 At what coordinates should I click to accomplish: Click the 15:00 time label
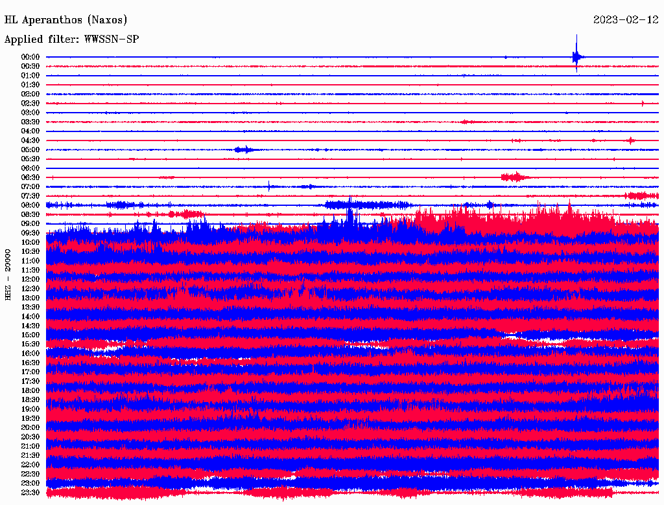(30, 335)
